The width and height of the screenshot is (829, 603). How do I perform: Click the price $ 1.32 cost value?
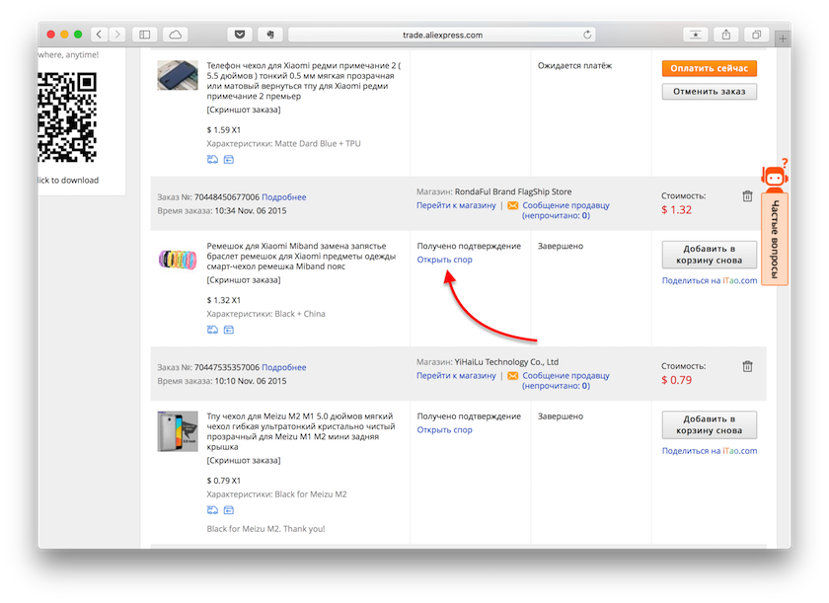[x=676, y=210]
